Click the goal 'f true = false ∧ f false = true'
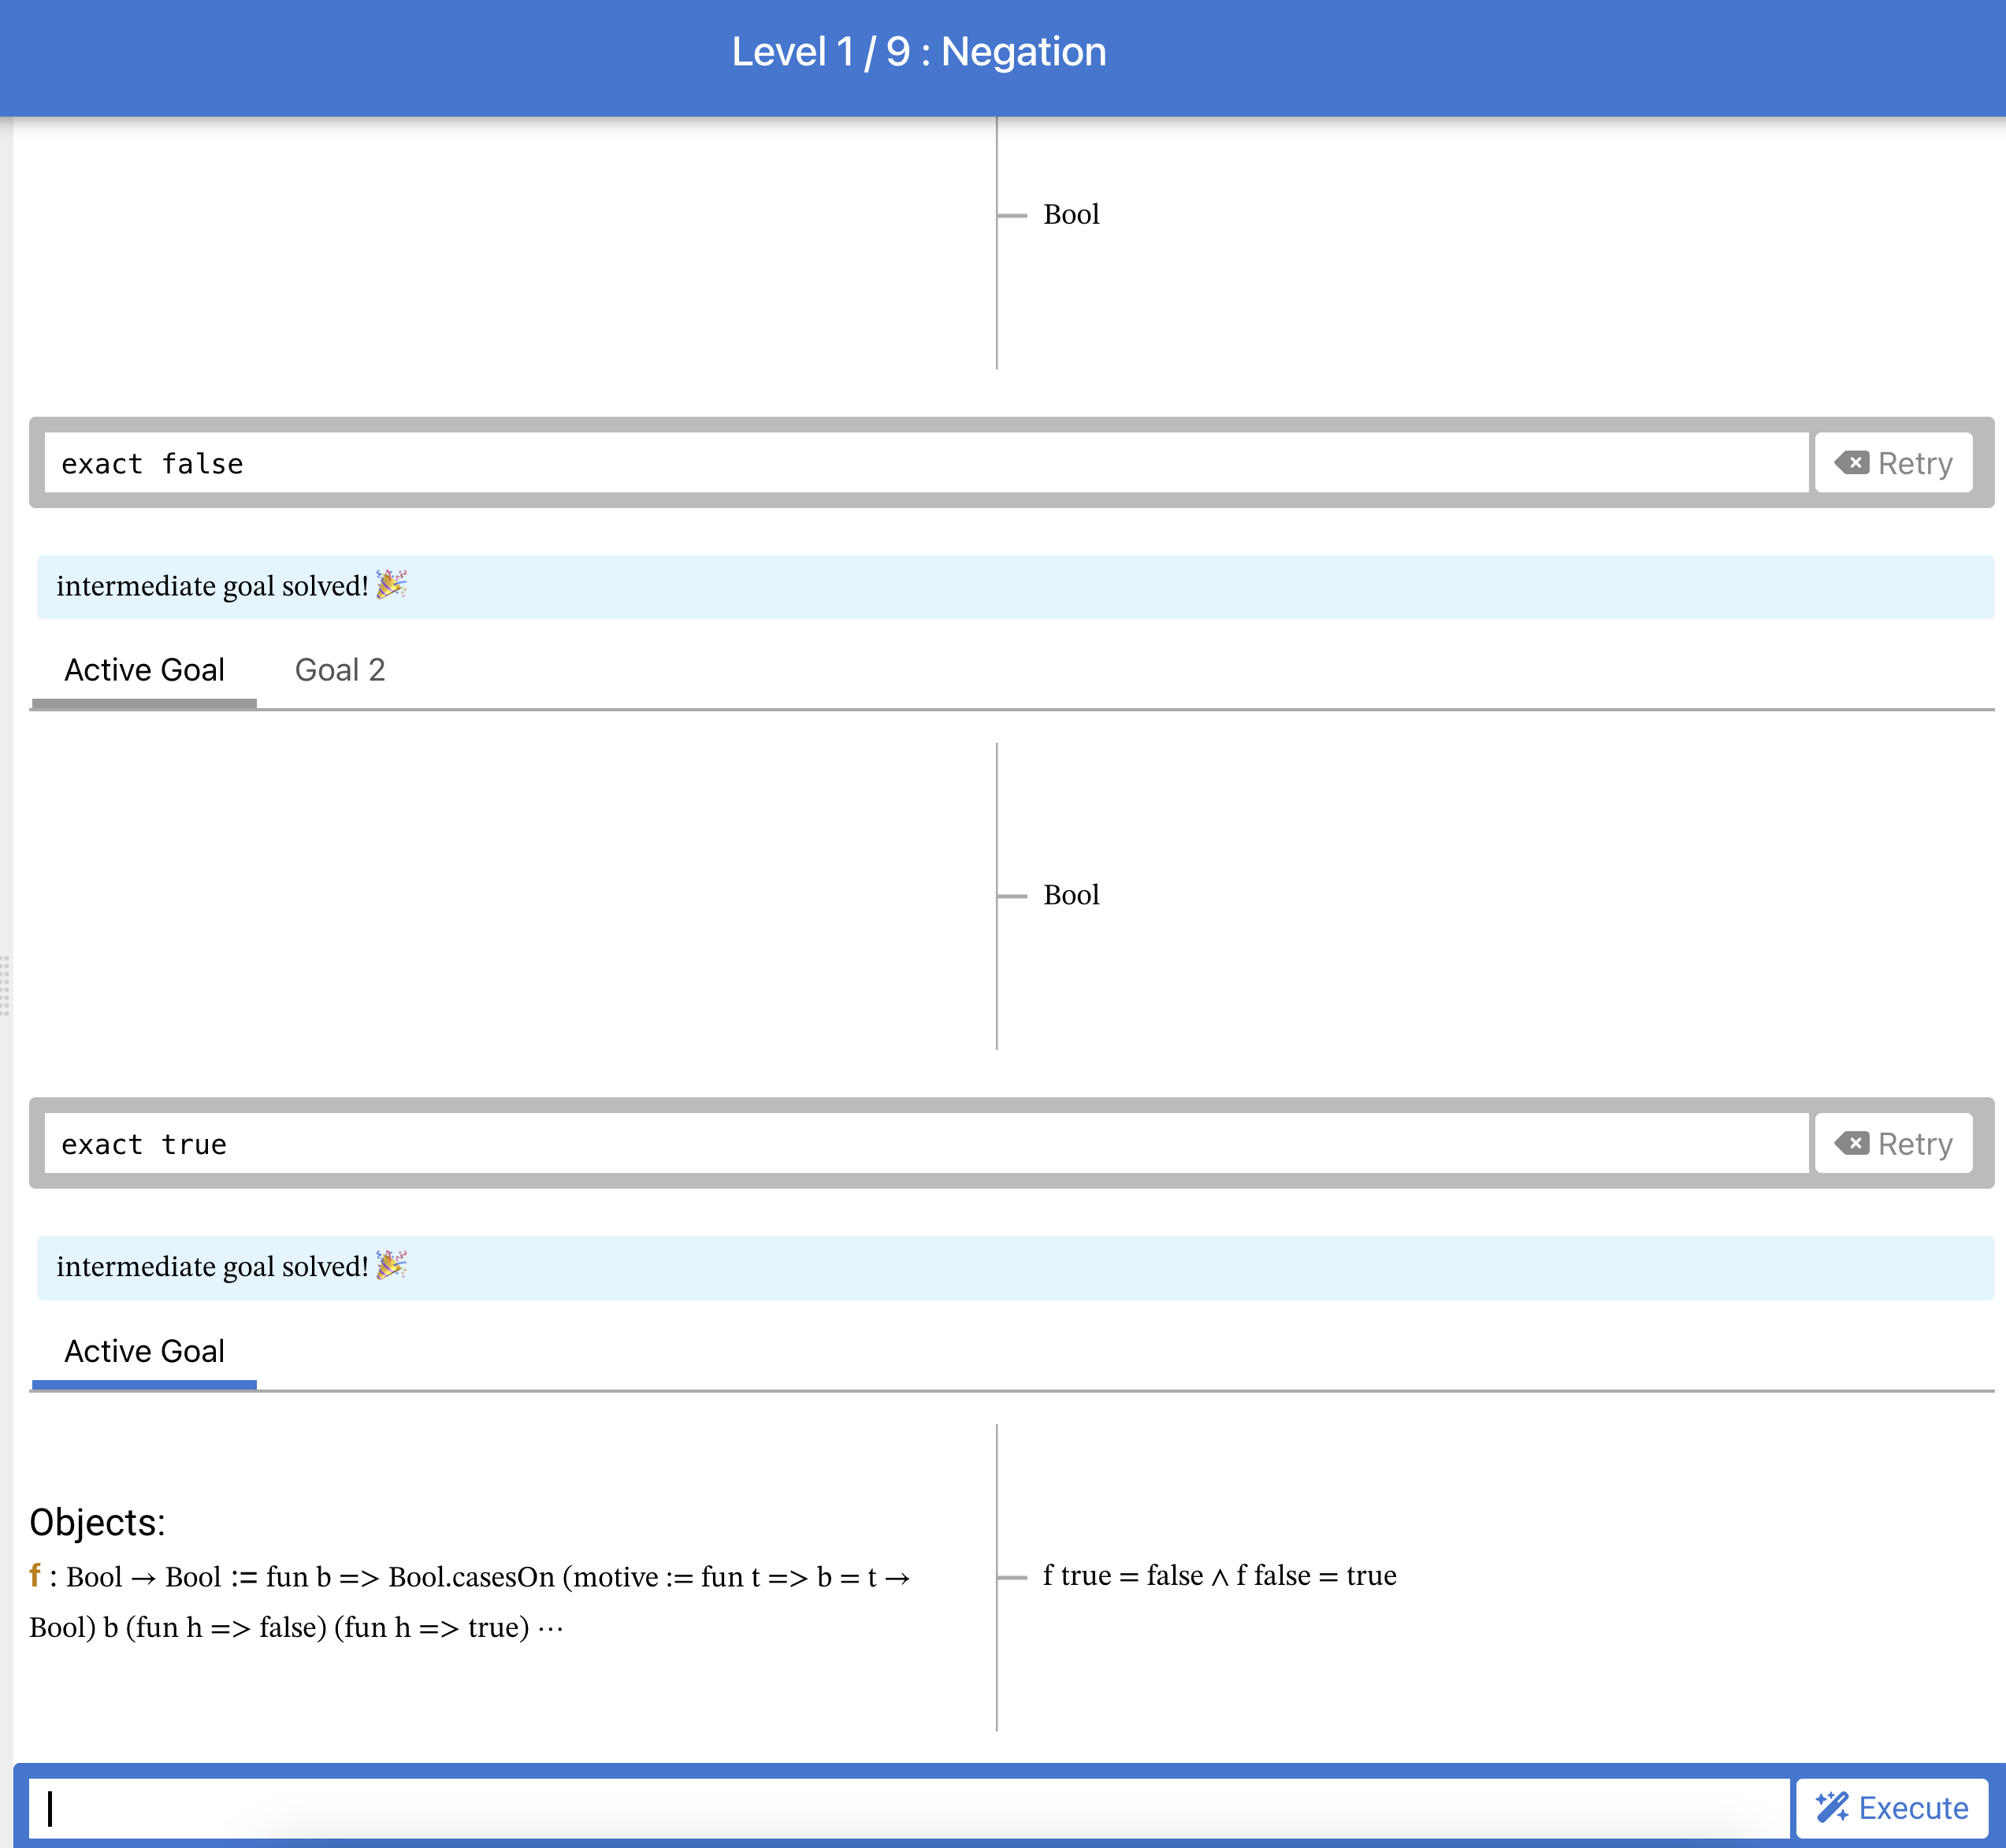Image resolution: width=2006 pixels, height=1848 pixels. pos(1219,1576)
